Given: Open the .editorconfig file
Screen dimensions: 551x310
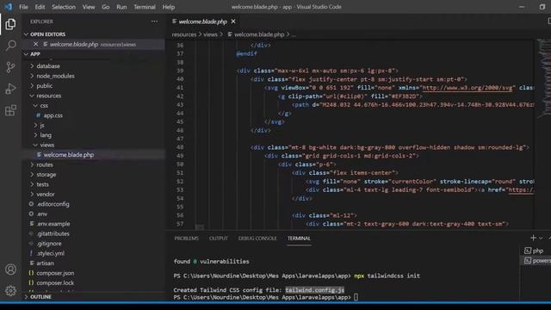Looking at the screenshot, I should click(53, 204).
